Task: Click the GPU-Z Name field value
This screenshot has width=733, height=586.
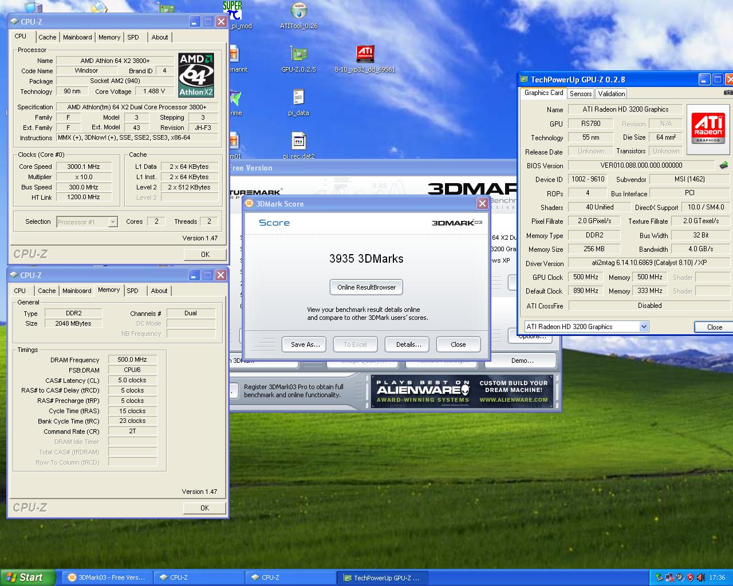Action: point(625,109)
